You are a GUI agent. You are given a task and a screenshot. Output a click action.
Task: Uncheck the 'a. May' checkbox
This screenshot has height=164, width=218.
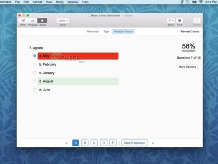(35, 56)
